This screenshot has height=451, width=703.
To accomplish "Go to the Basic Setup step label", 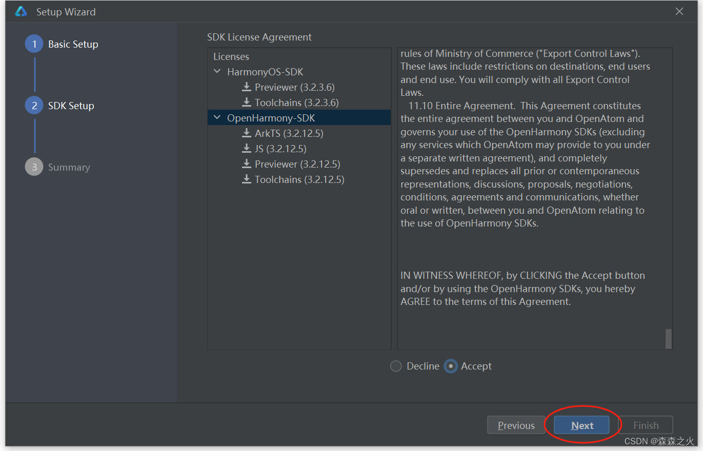I will tap(73, 44).
